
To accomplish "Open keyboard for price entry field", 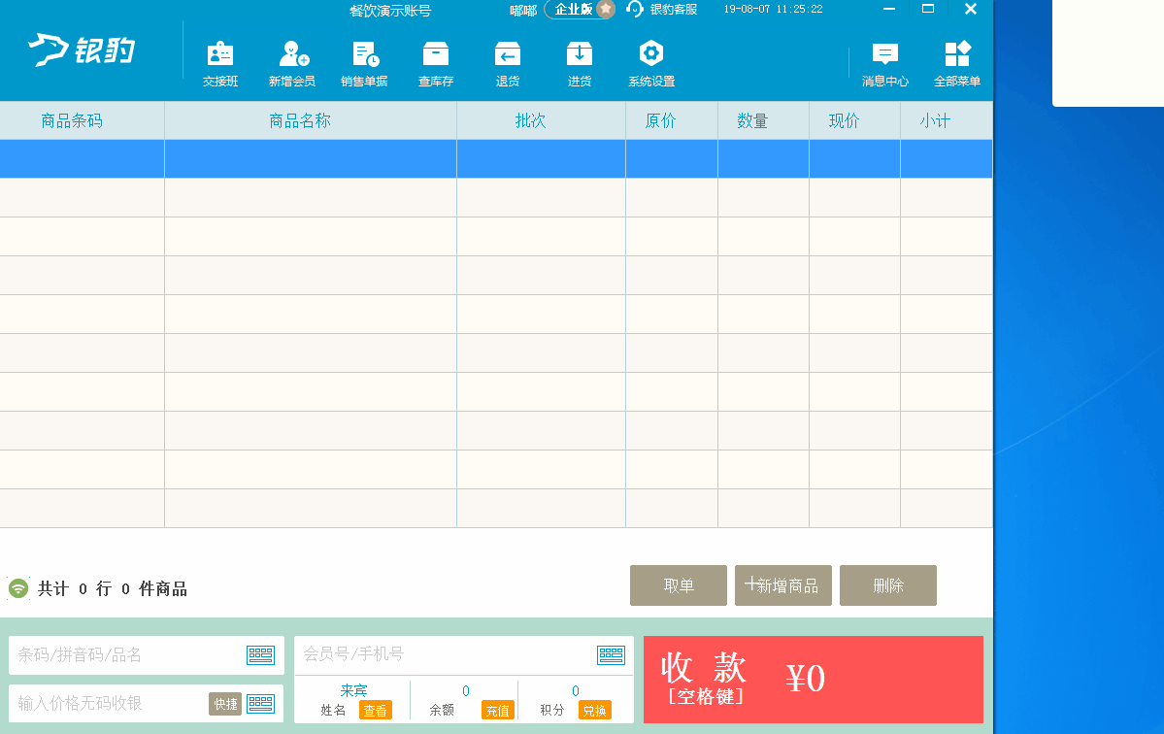I will point(260,704).
